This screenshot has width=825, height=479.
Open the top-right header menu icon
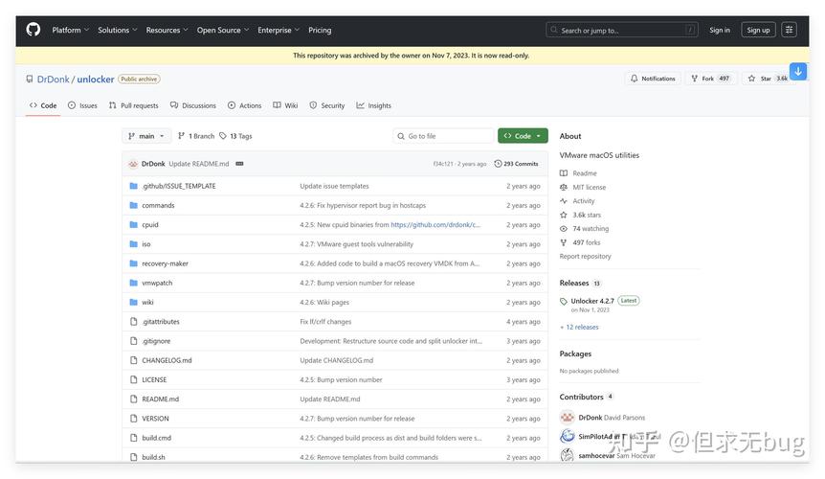click(790, 30)
